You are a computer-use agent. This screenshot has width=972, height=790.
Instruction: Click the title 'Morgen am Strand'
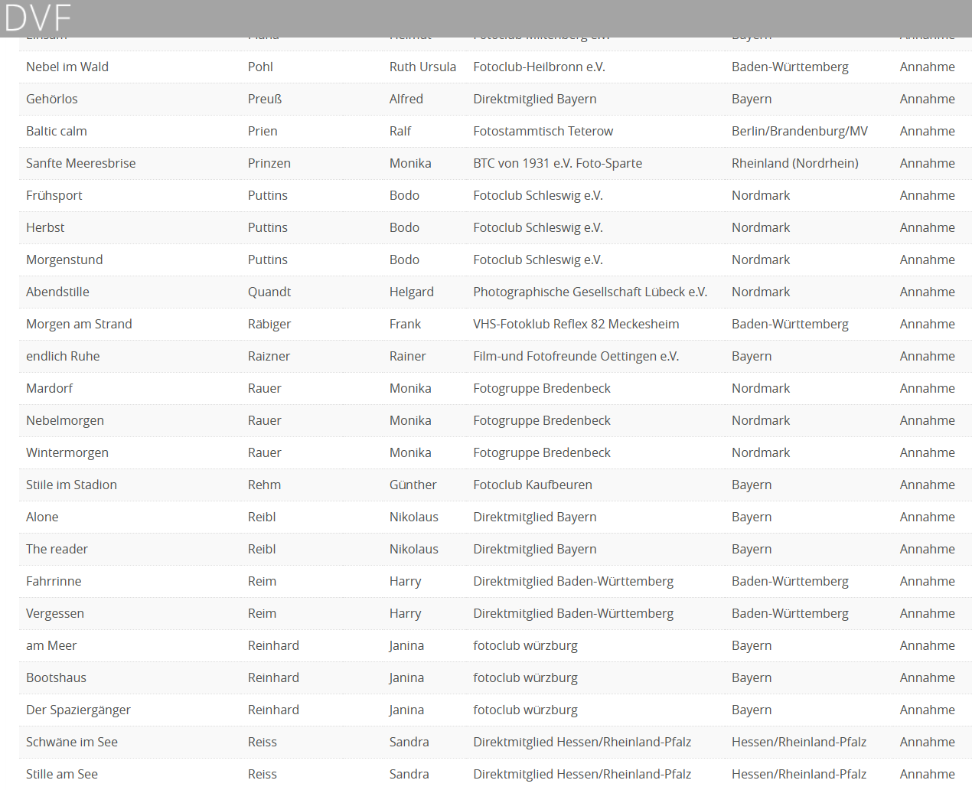(x=79, y=324)
